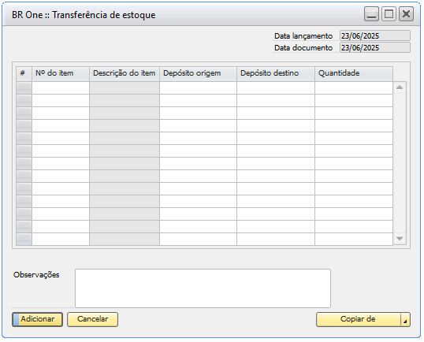The image size is (424, 342).
Task: Maximize the Transferência de estoque window
Action: (389, 13)
